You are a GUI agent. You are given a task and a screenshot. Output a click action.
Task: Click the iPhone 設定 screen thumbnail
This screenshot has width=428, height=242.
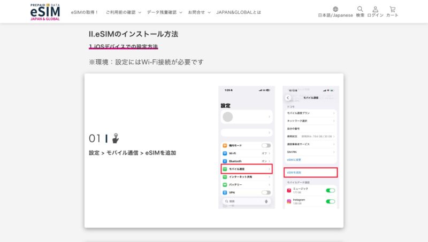247,147
